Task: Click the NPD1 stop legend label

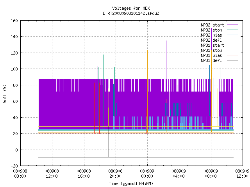Action: pyautogui.click(x=211, y=50)
